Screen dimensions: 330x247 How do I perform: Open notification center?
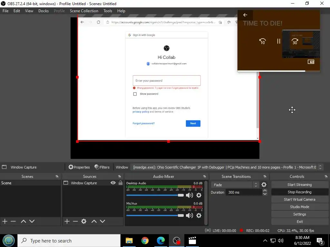coord(320,241)
